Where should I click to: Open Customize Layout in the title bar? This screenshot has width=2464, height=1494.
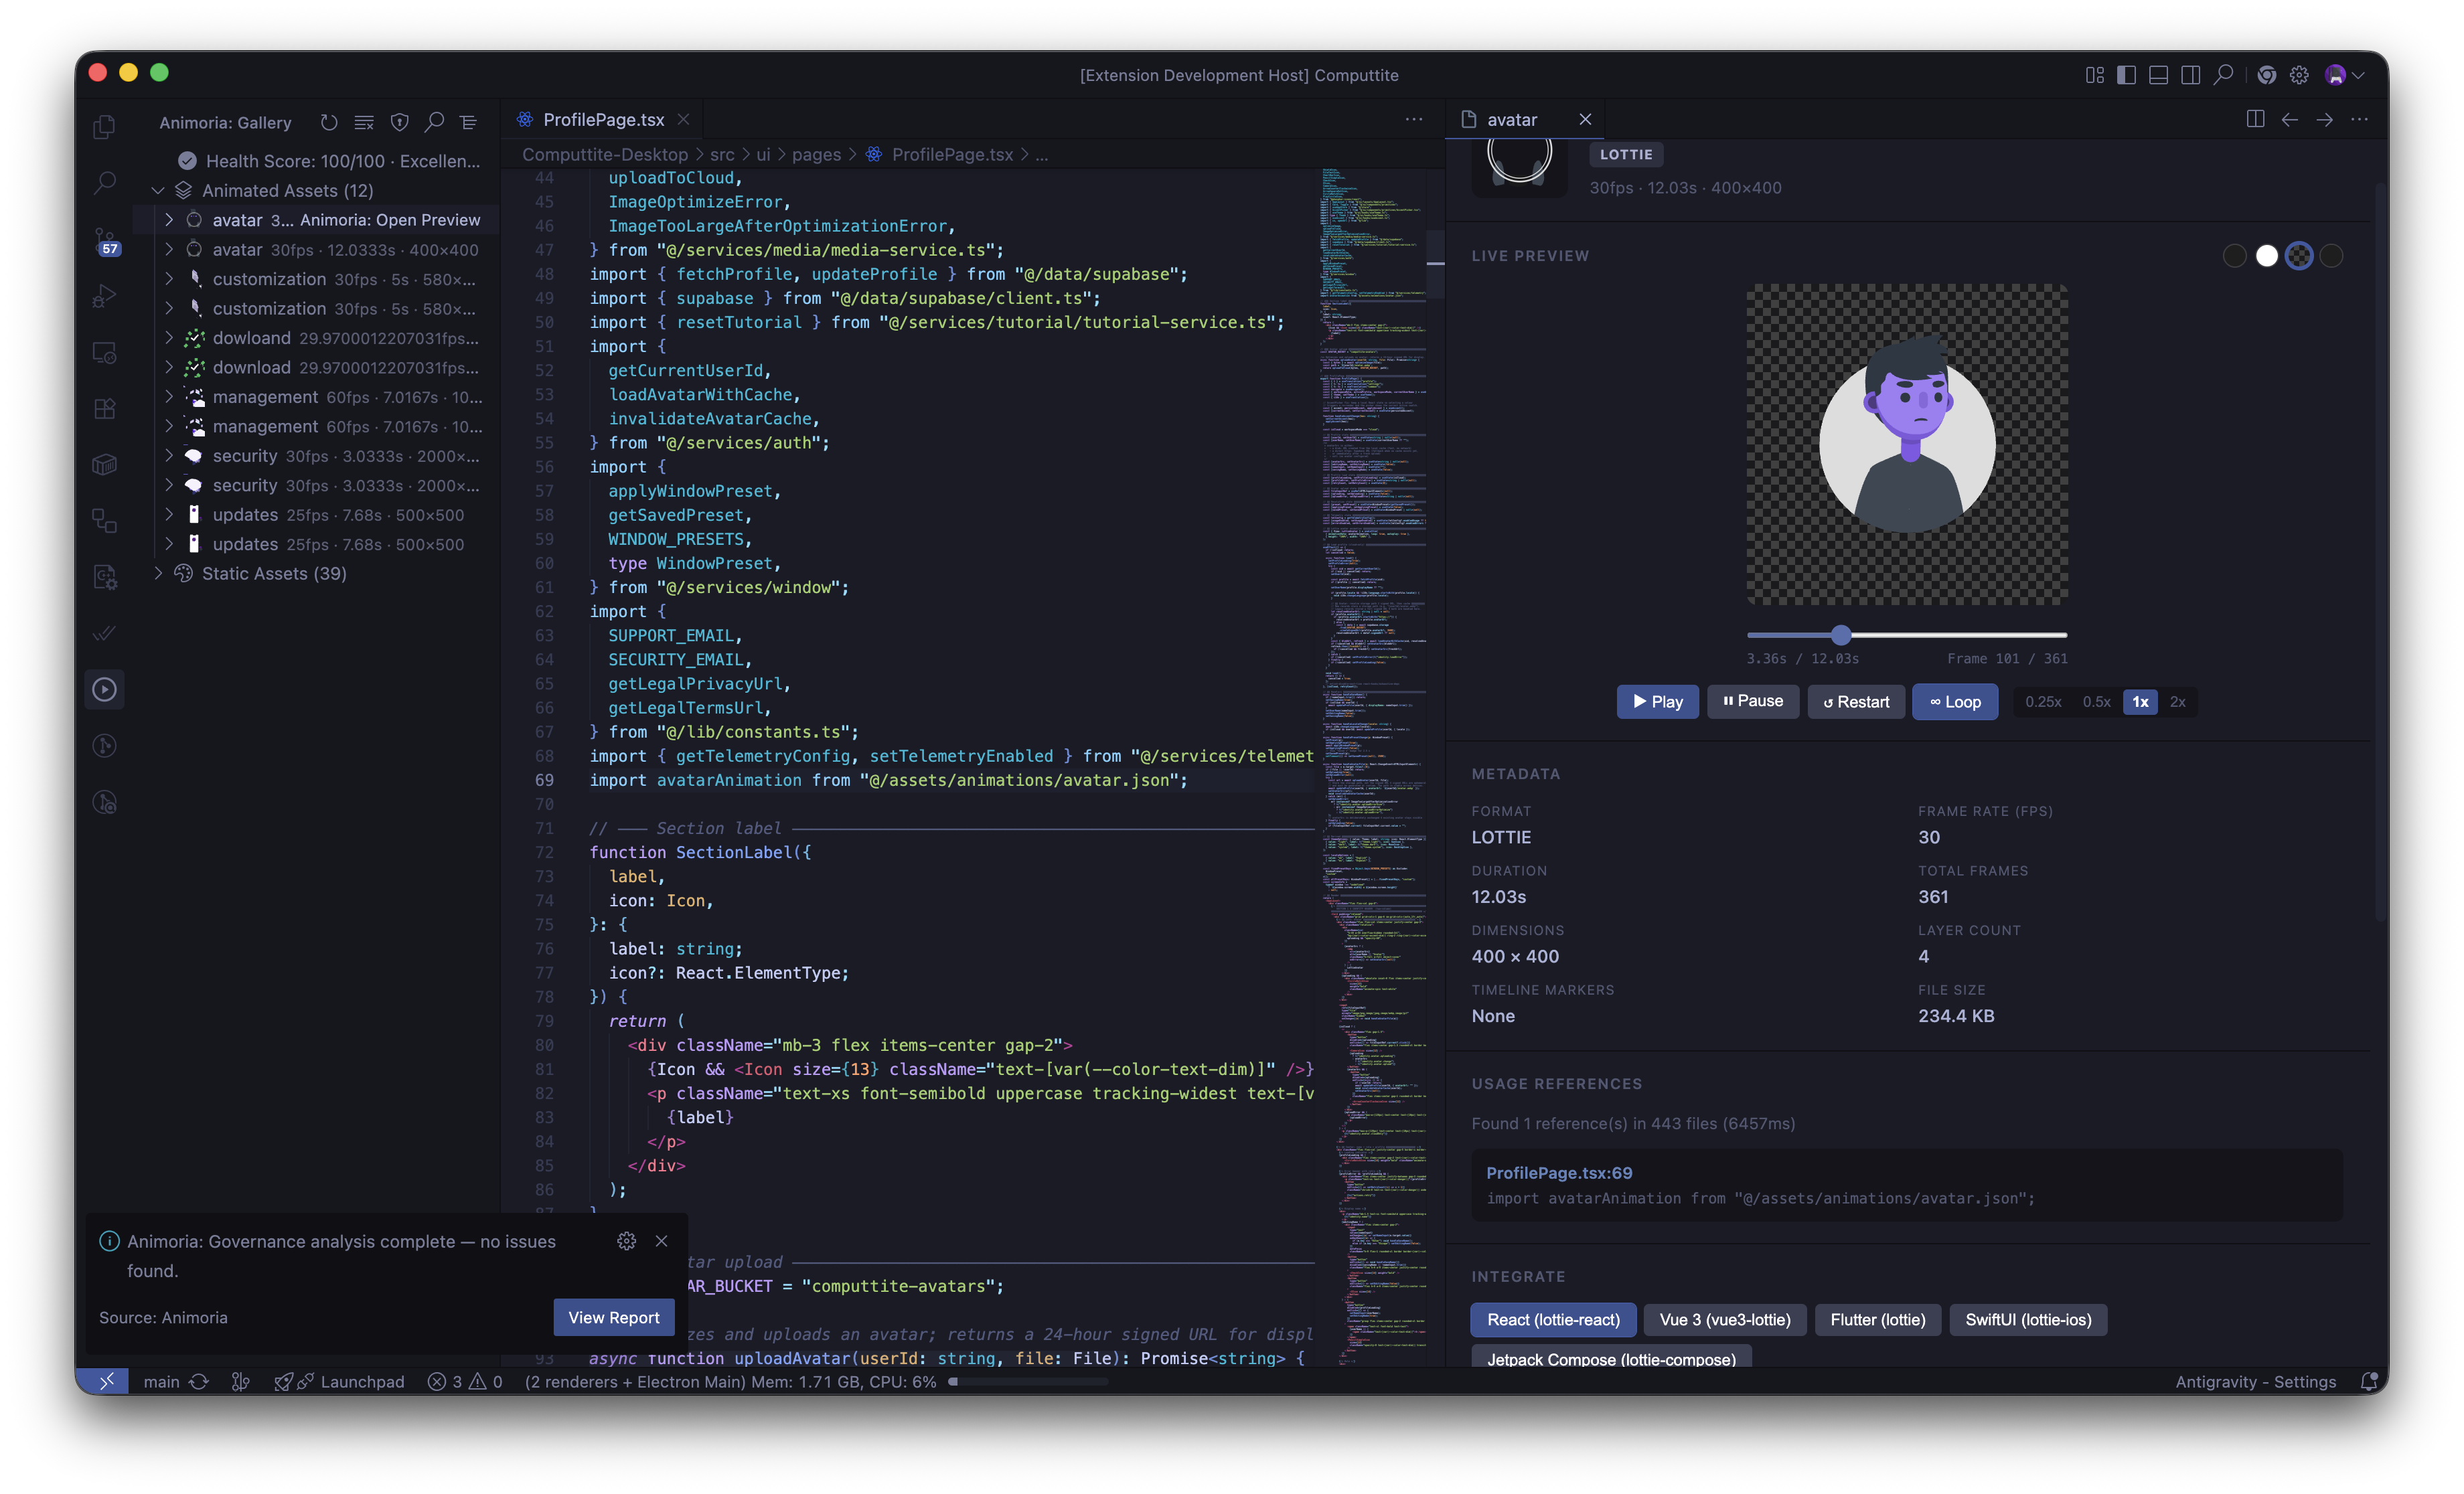tap(2095, 75)
